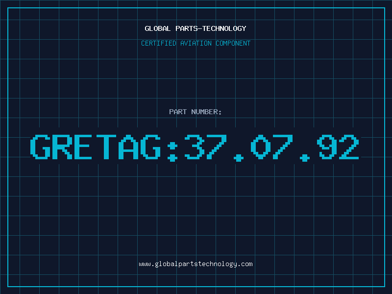The width and height of the screenshot is (392, 294).
Task: Click the 'CERTIFIED AVIATION COMPONENT' subtitle
Action: 196,43
